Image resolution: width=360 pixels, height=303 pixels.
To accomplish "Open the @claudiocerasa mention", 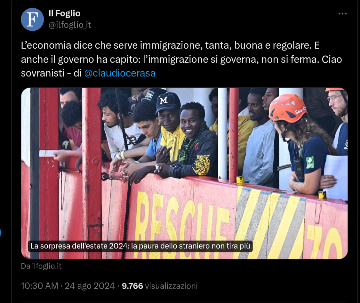I will 120,73.
